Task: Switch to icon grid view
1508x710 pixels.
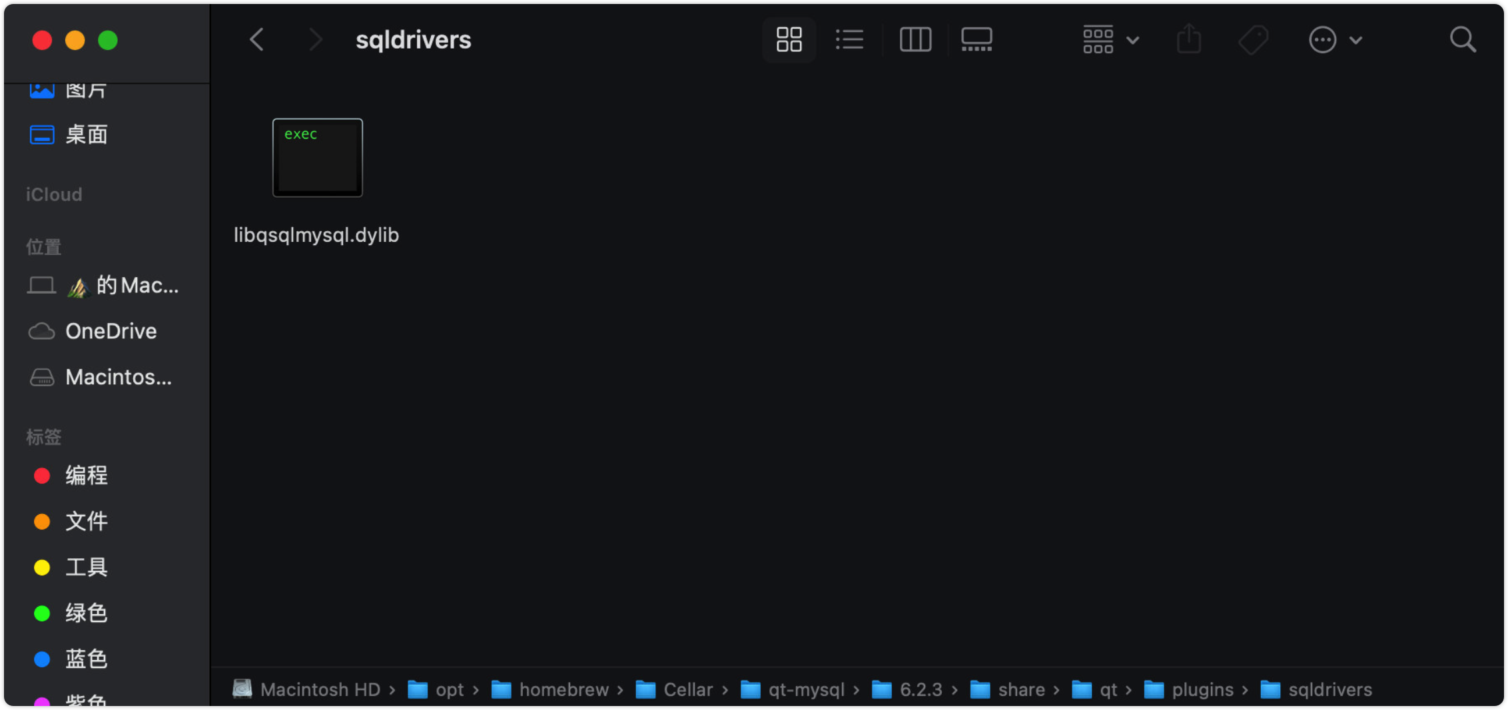Action: (789, 40)
